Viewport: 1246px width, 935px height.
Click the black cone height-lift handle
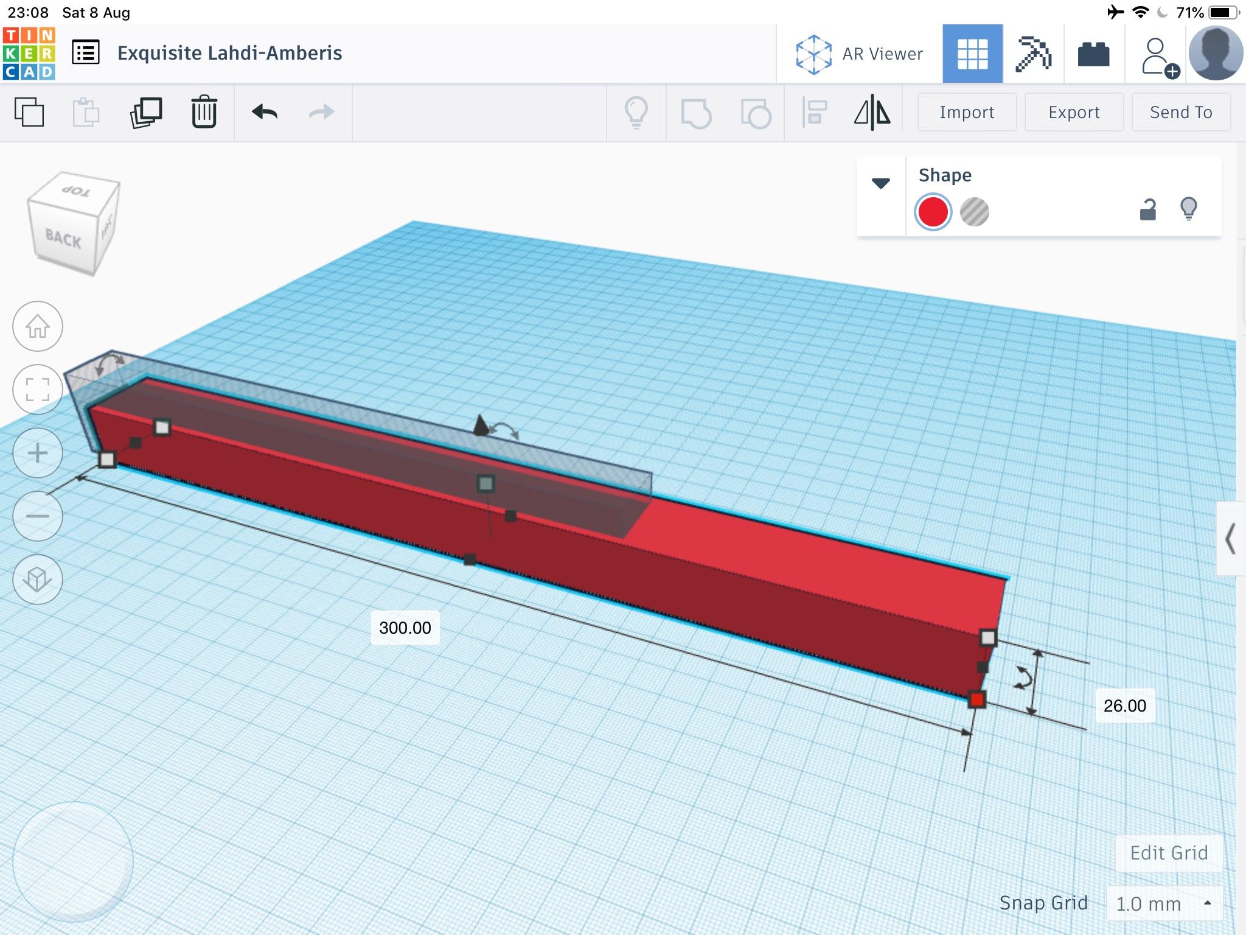click(481, 425)
